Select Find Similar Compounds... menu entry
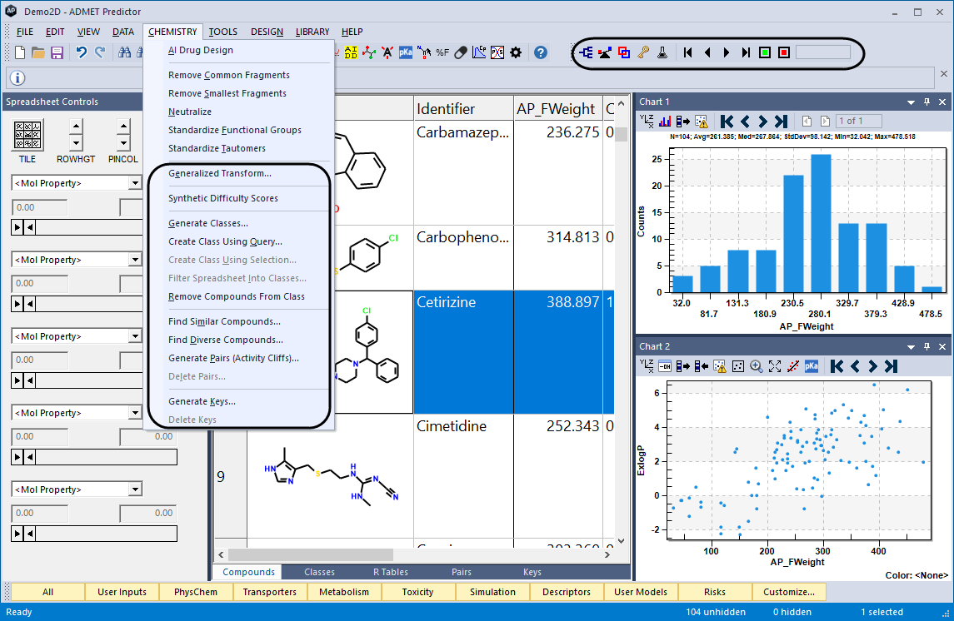This screenshot has width=954, height=621. pyautogui.click(x=224, y=321)
